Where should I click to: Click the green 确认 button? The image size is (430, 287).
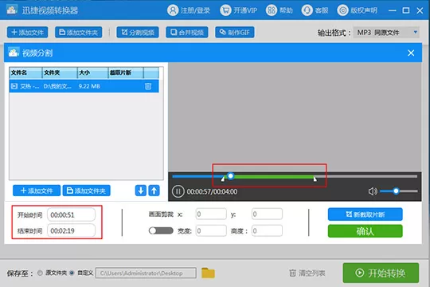365,231
